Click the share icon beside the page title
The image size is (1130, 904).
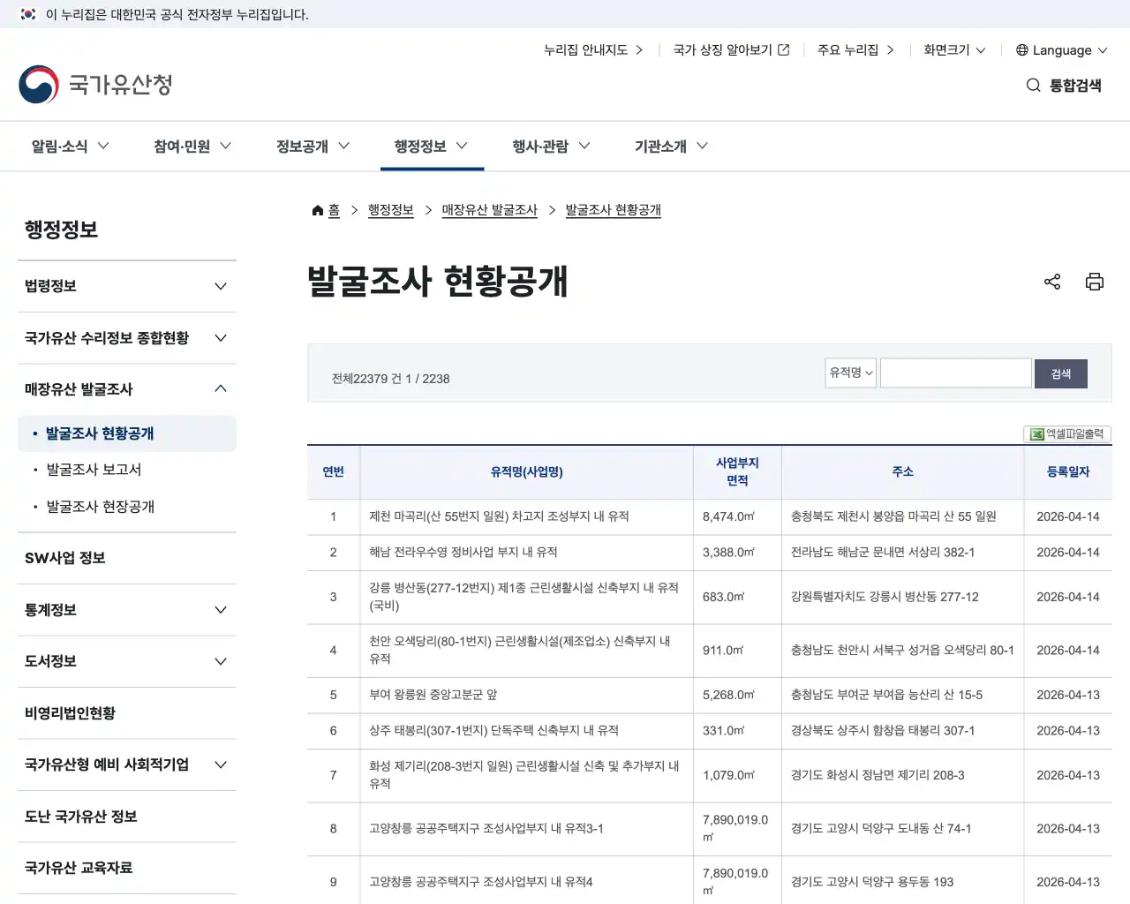tap(1052, 282)
